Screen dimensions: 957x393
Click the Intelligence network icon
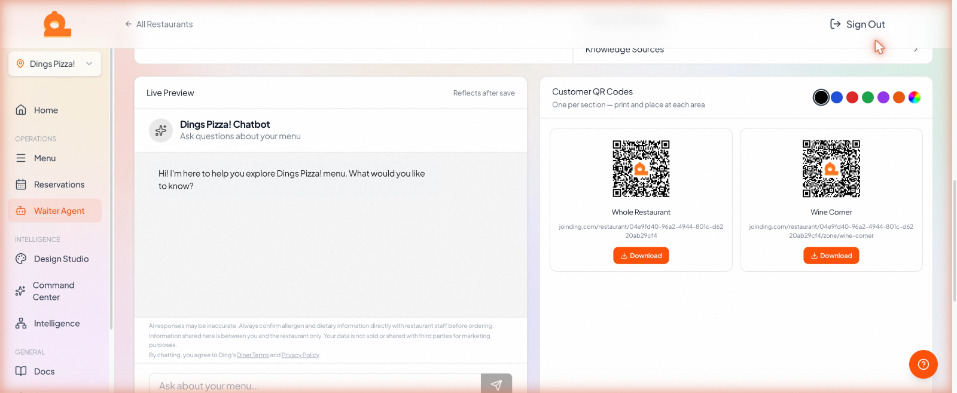point(21,323)
